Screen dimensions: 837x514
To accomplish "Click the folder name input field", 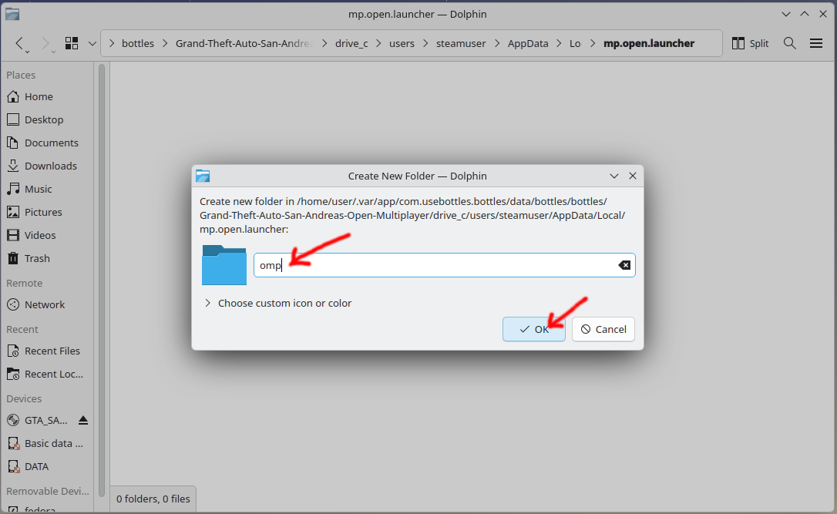I will (x=444, y=265).
